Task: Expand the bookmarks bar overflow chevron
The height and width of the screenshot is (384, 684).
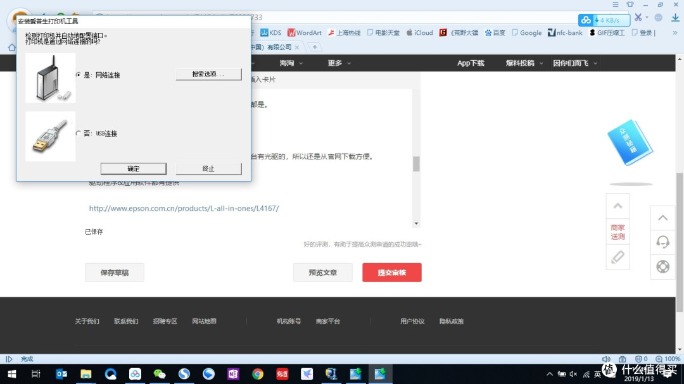Action: pos(675,33)
